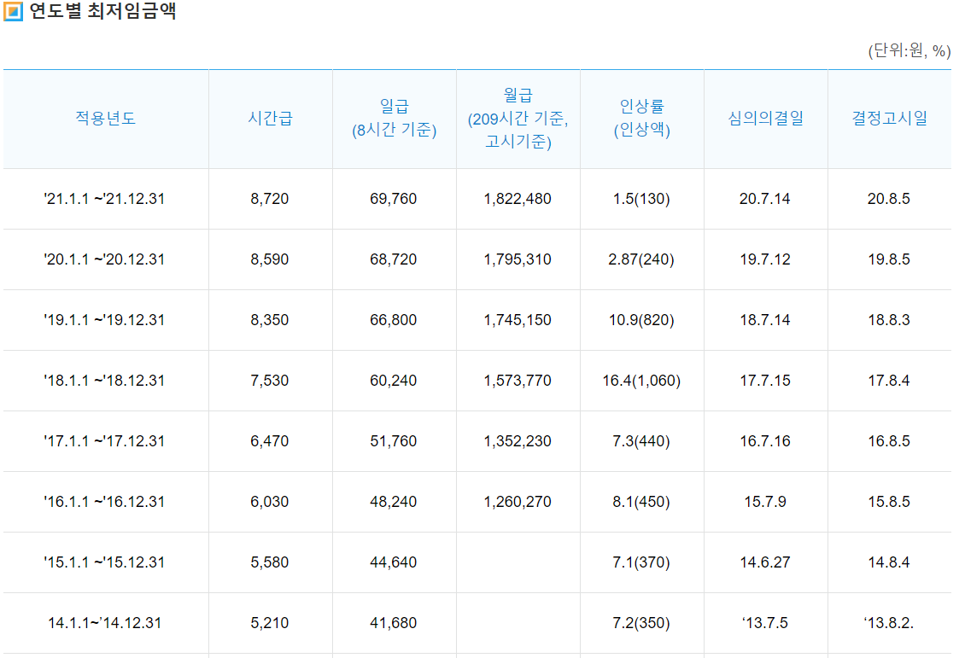Select the notice date 17.8.4
Image resolution: width=965 pixels, height=658 pixels.
coord(889,381)
